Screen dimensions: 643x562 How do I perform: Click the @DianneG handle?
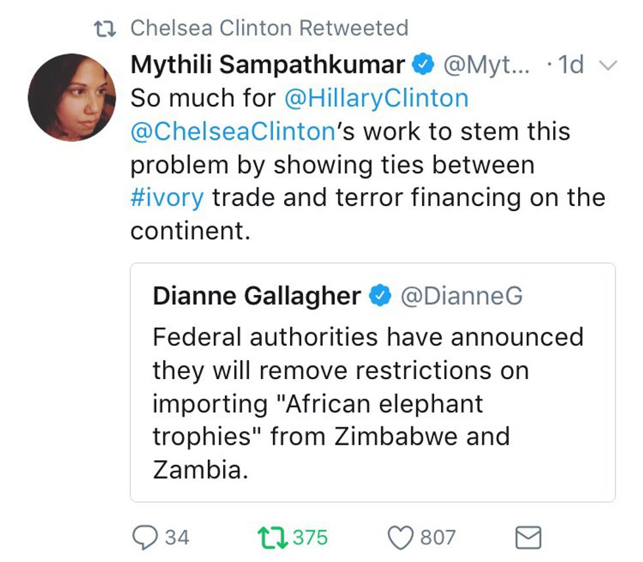coord(462,296)
